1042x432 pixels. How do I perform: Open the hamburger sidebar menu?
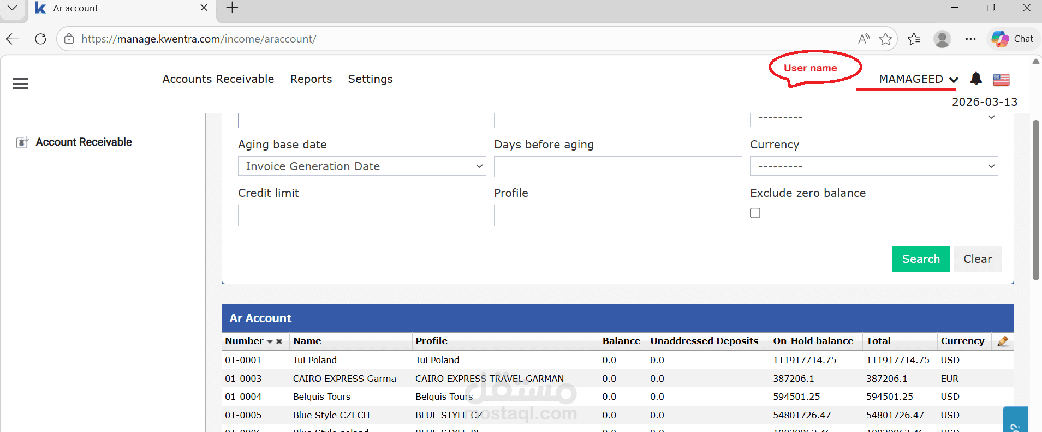point(21,83)
